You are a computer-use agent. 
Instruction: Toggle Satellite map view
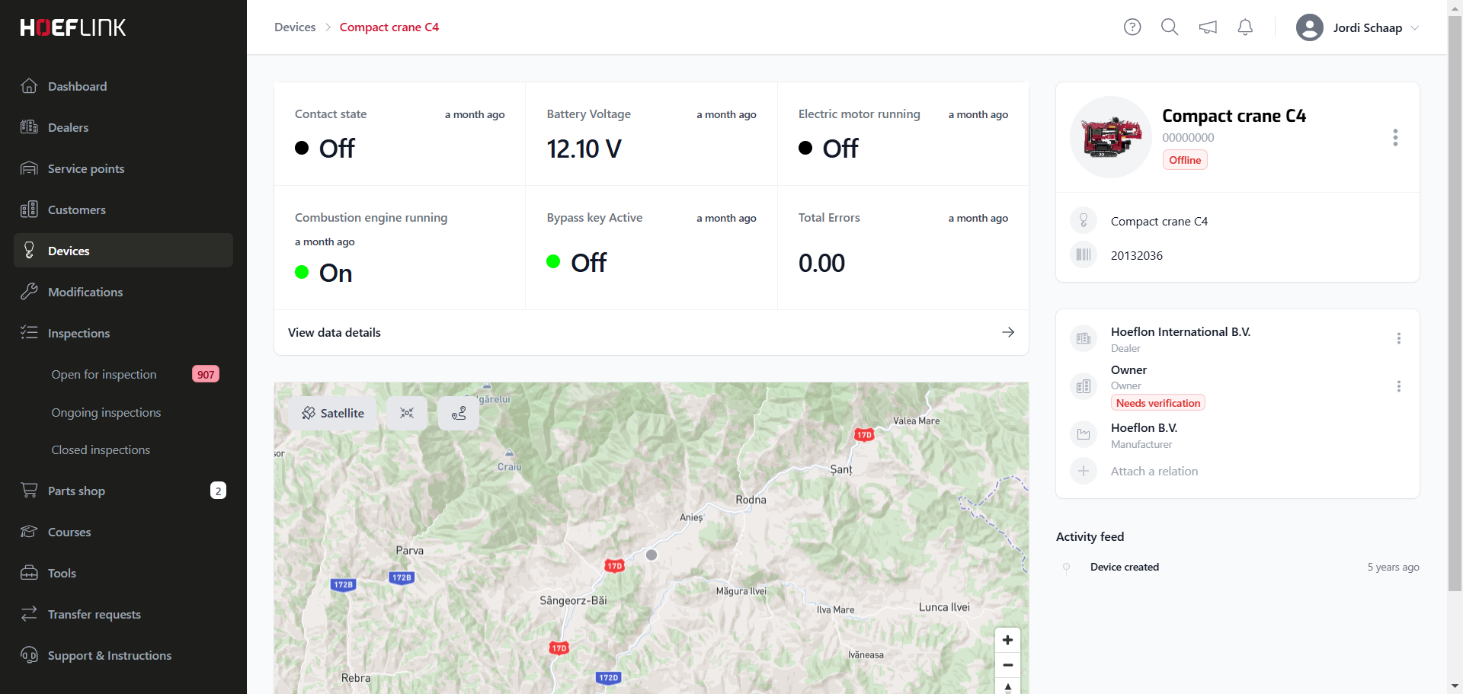click(x=333, y=413)
